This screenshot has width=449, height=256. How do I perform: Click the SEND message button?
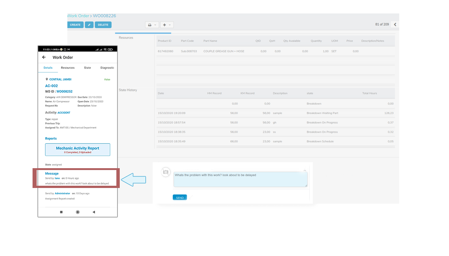click(x=180, y=197)
